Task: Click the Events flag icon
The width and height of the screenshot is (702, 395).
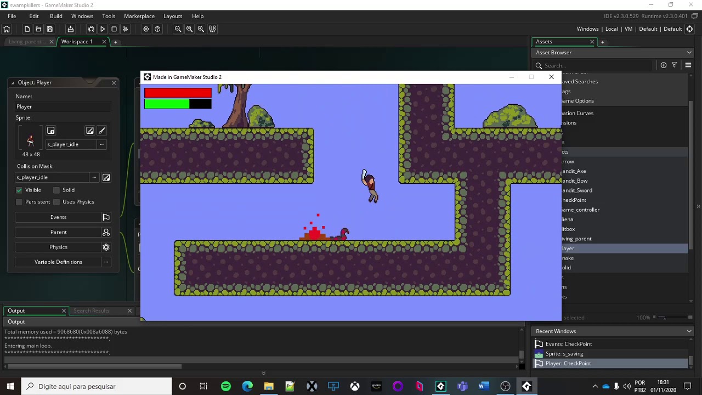Action: pos(106,217)
